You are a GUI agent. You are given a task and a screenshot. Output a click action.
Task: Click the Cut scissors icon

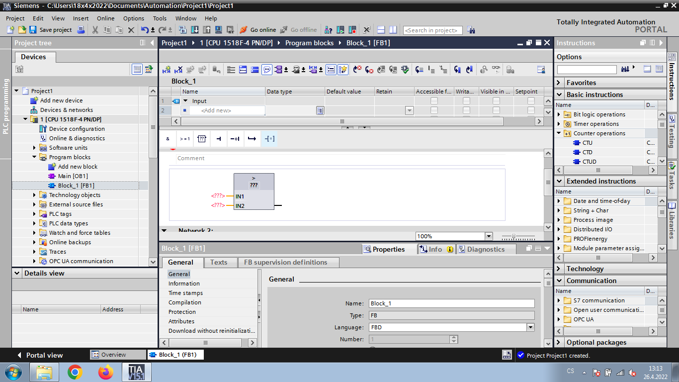(95, 30)
